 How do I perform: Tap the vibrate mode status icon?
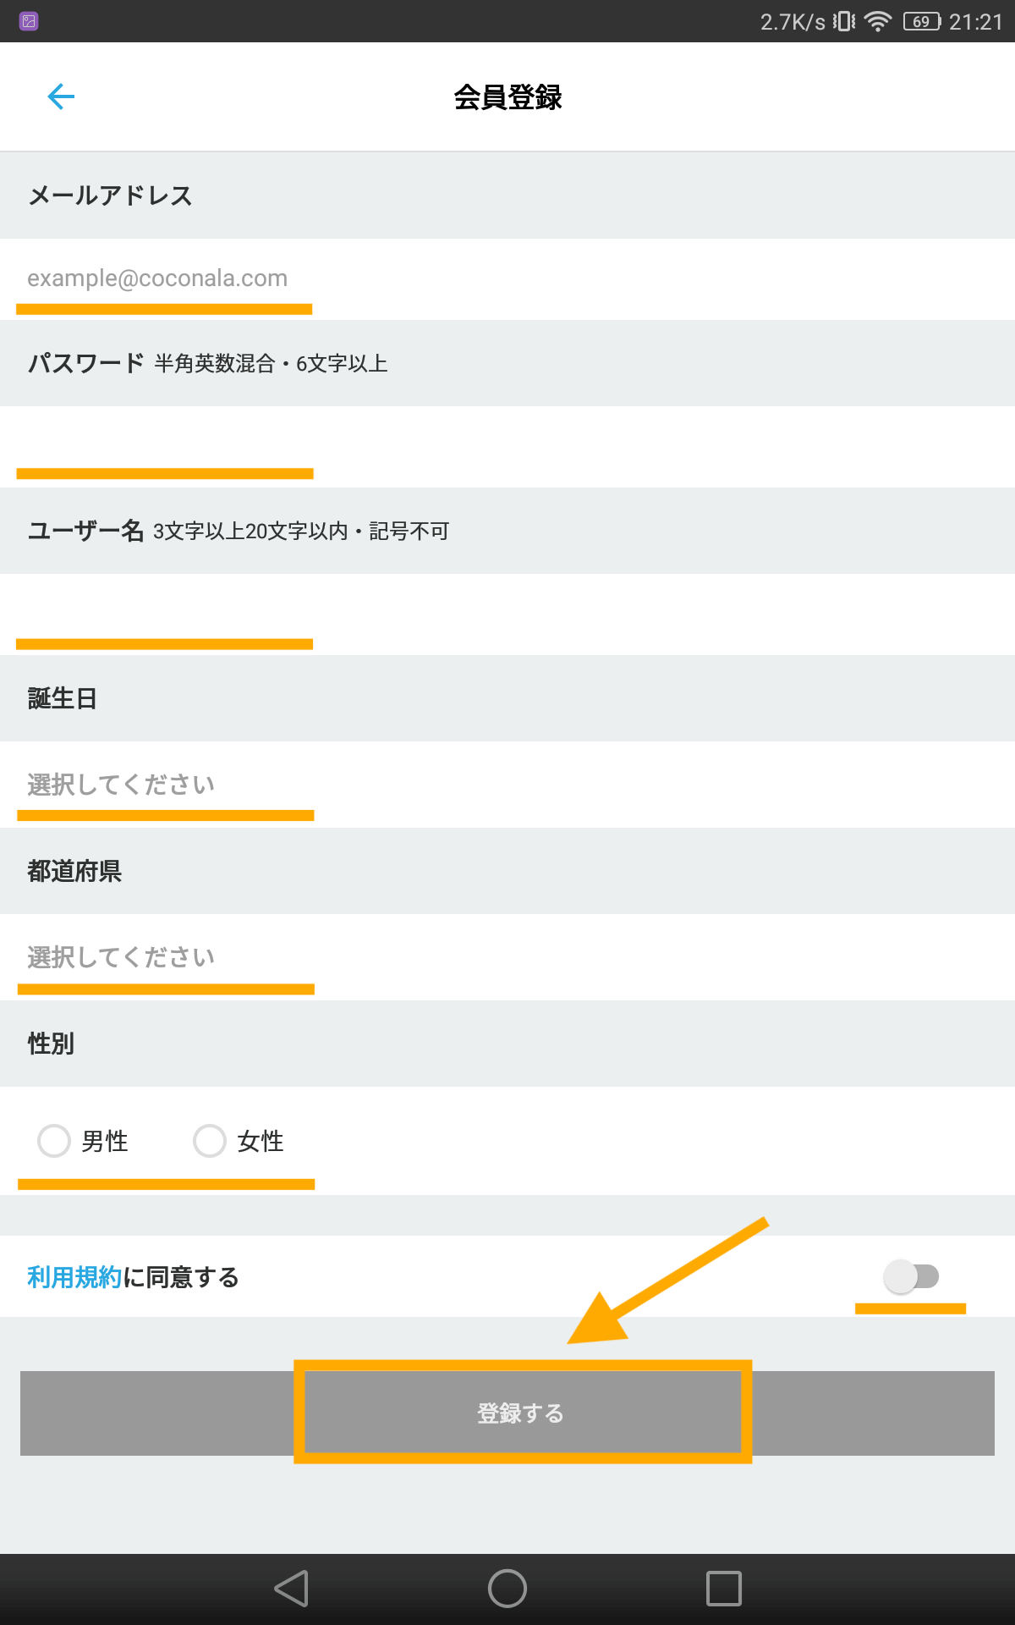(844, 21)
